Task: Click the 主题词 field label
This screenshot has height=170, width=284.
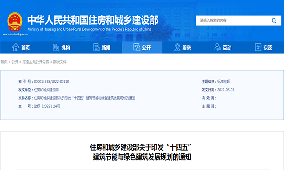Action: click(209, 106)
